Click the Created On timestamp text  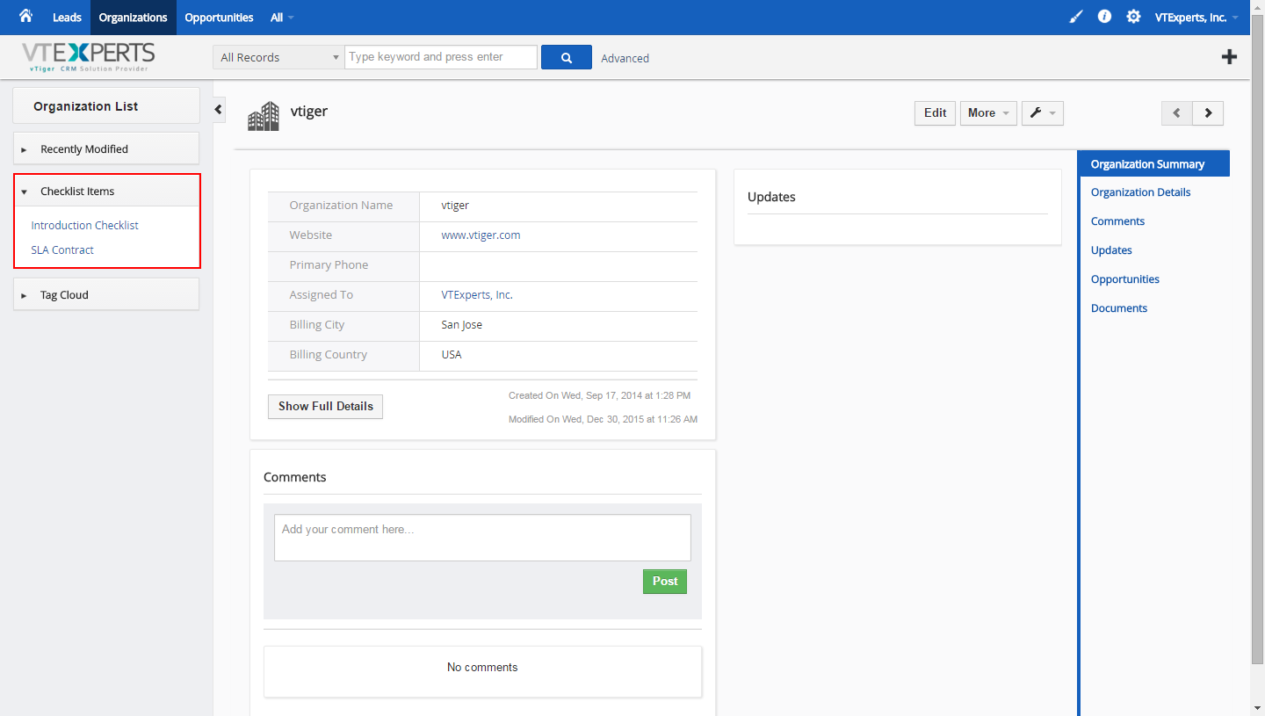(599, 395)
